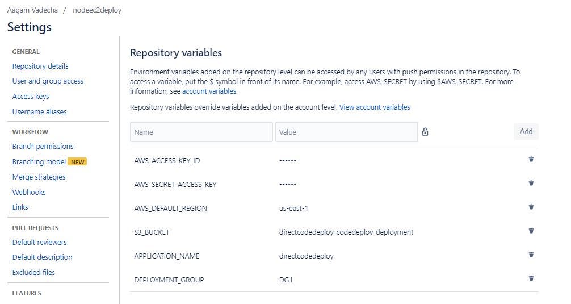Navigate to Webhooks settings
Screen dimensions: 571x304
point(29,192)
